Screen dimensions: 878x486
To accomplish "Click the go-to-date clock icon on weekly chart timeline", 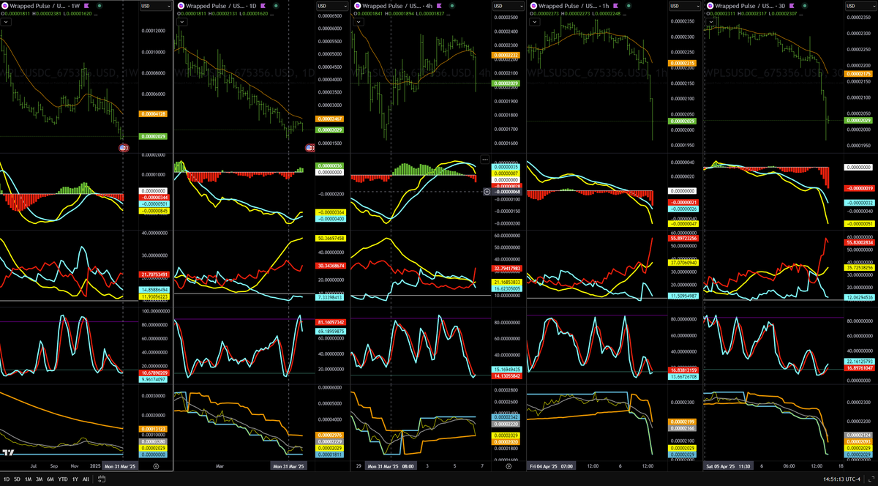I will (156, 466).
